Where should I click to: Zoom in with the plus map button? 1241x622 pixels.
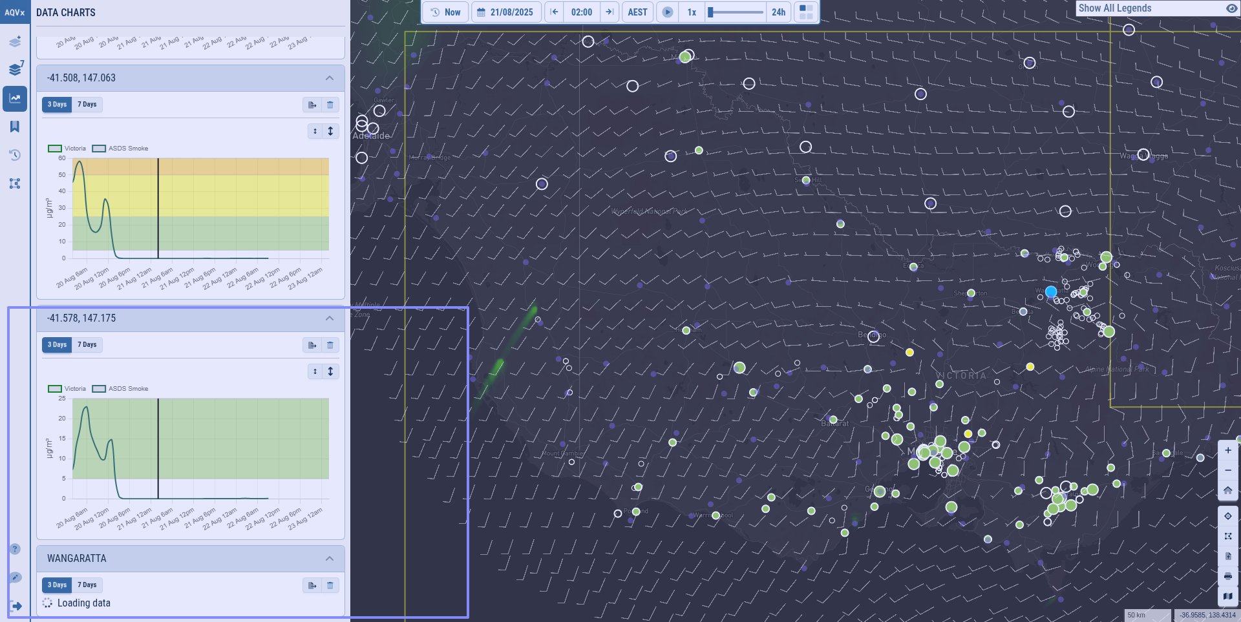click(1227, 450)
